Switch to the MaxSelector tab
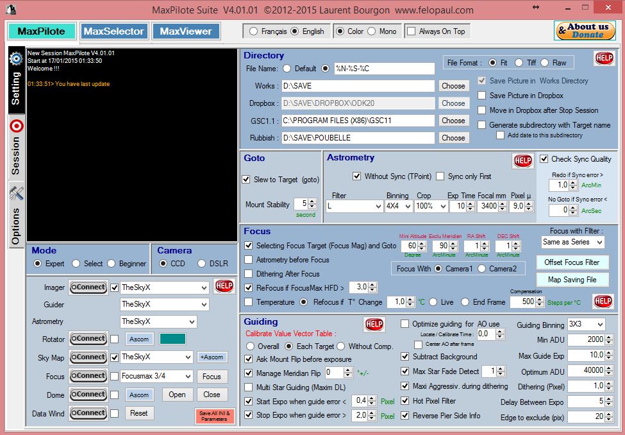Screen dimensions: 625x435 click(x=114, y=30)
